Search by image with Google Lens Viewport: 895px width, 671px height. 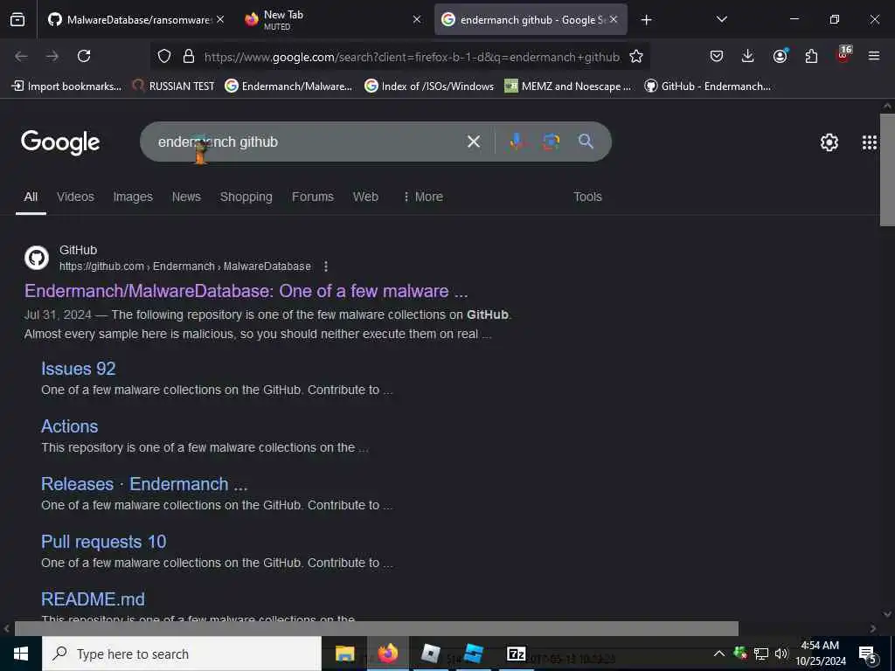tap(551, 142)
